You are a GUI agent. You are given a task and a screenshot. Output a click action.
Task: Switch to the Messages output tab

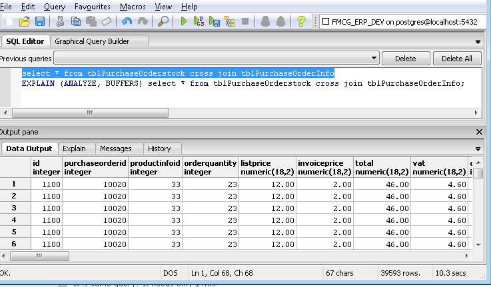point(116,148)
